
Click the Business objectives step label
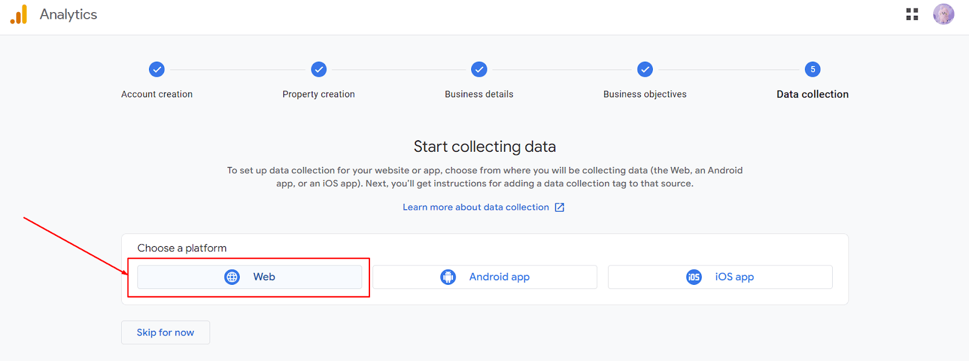(644, 94)
